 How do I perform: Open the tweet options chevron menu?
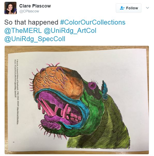pyautogui.click(x=148, y=8)
